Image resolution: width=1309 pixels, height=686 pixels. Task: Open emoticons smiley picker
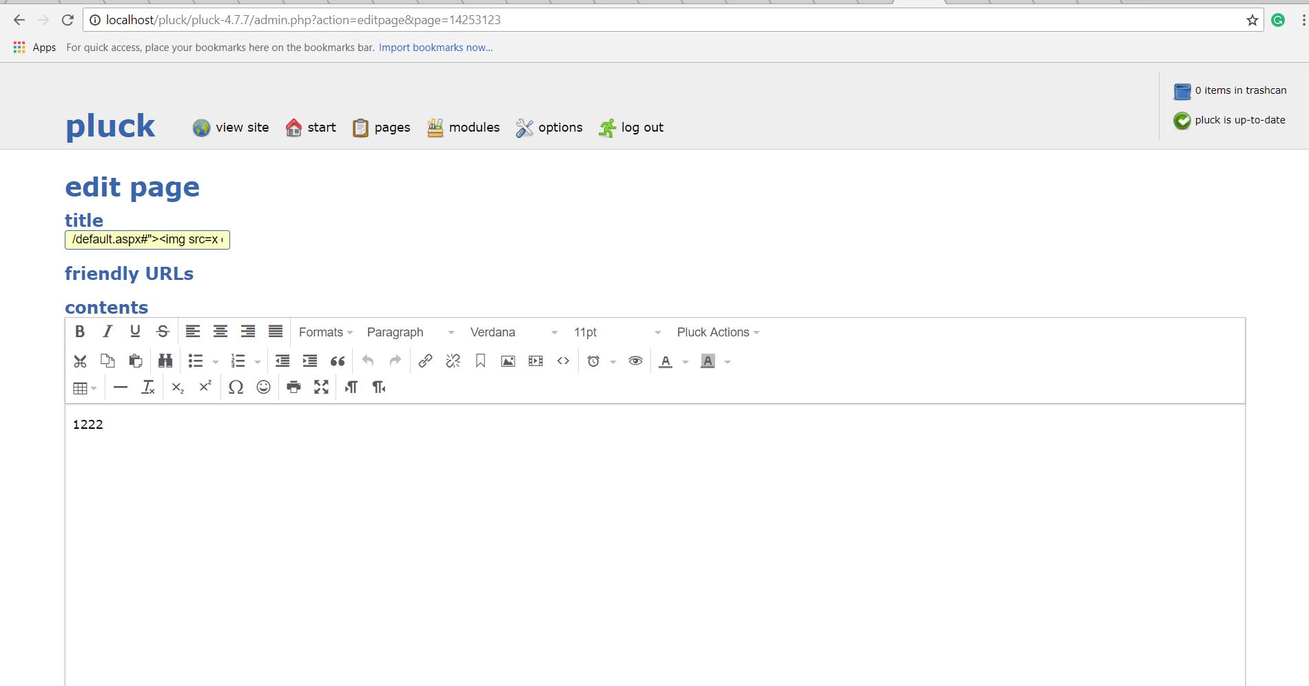tap(263, 387)
